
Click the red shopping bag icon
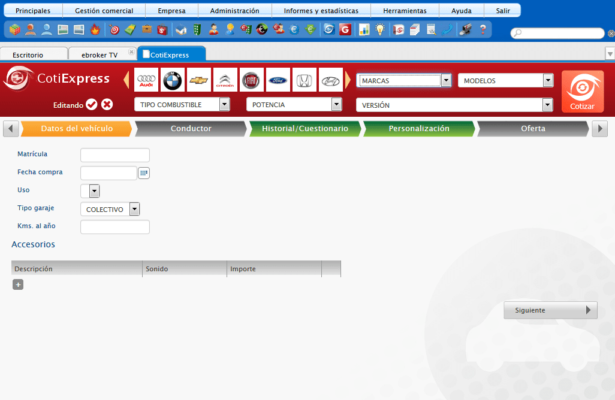coord(162,29)
